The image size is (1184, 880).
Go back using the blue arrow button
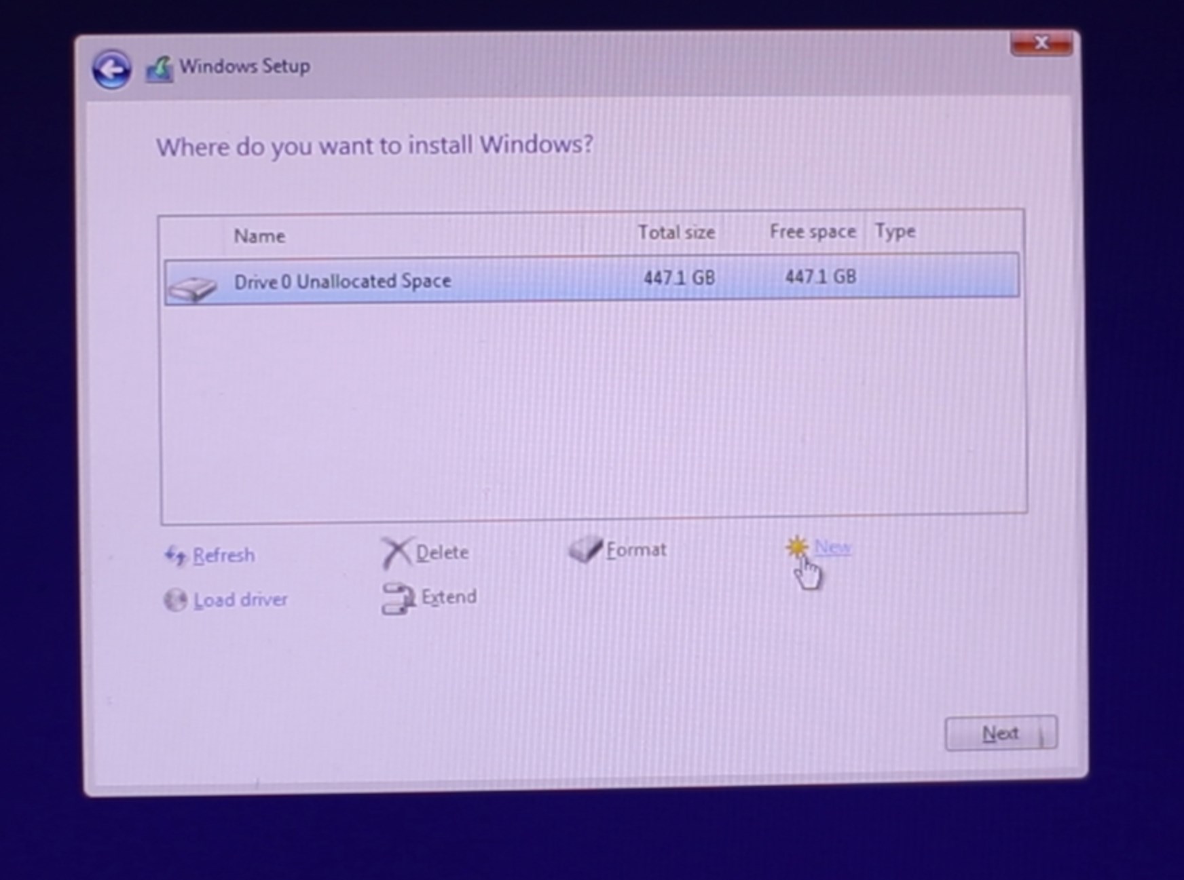click(112, 69)
